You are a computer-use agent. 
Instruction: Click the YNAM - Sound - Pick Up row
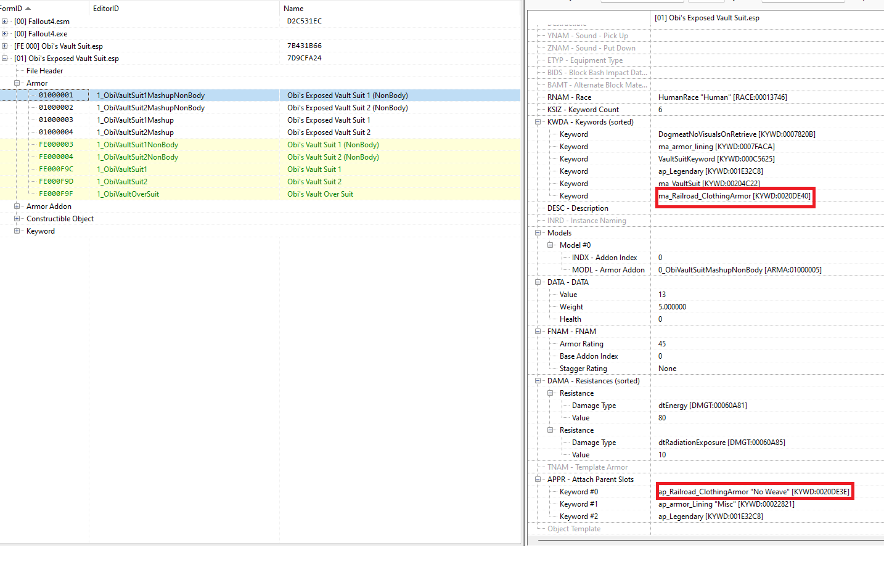click(706, 36)
